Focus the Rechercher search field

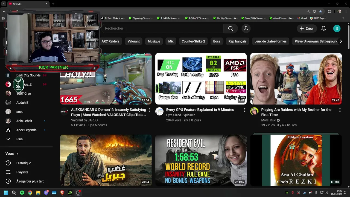pyautogui.click(x=163, y=28)
